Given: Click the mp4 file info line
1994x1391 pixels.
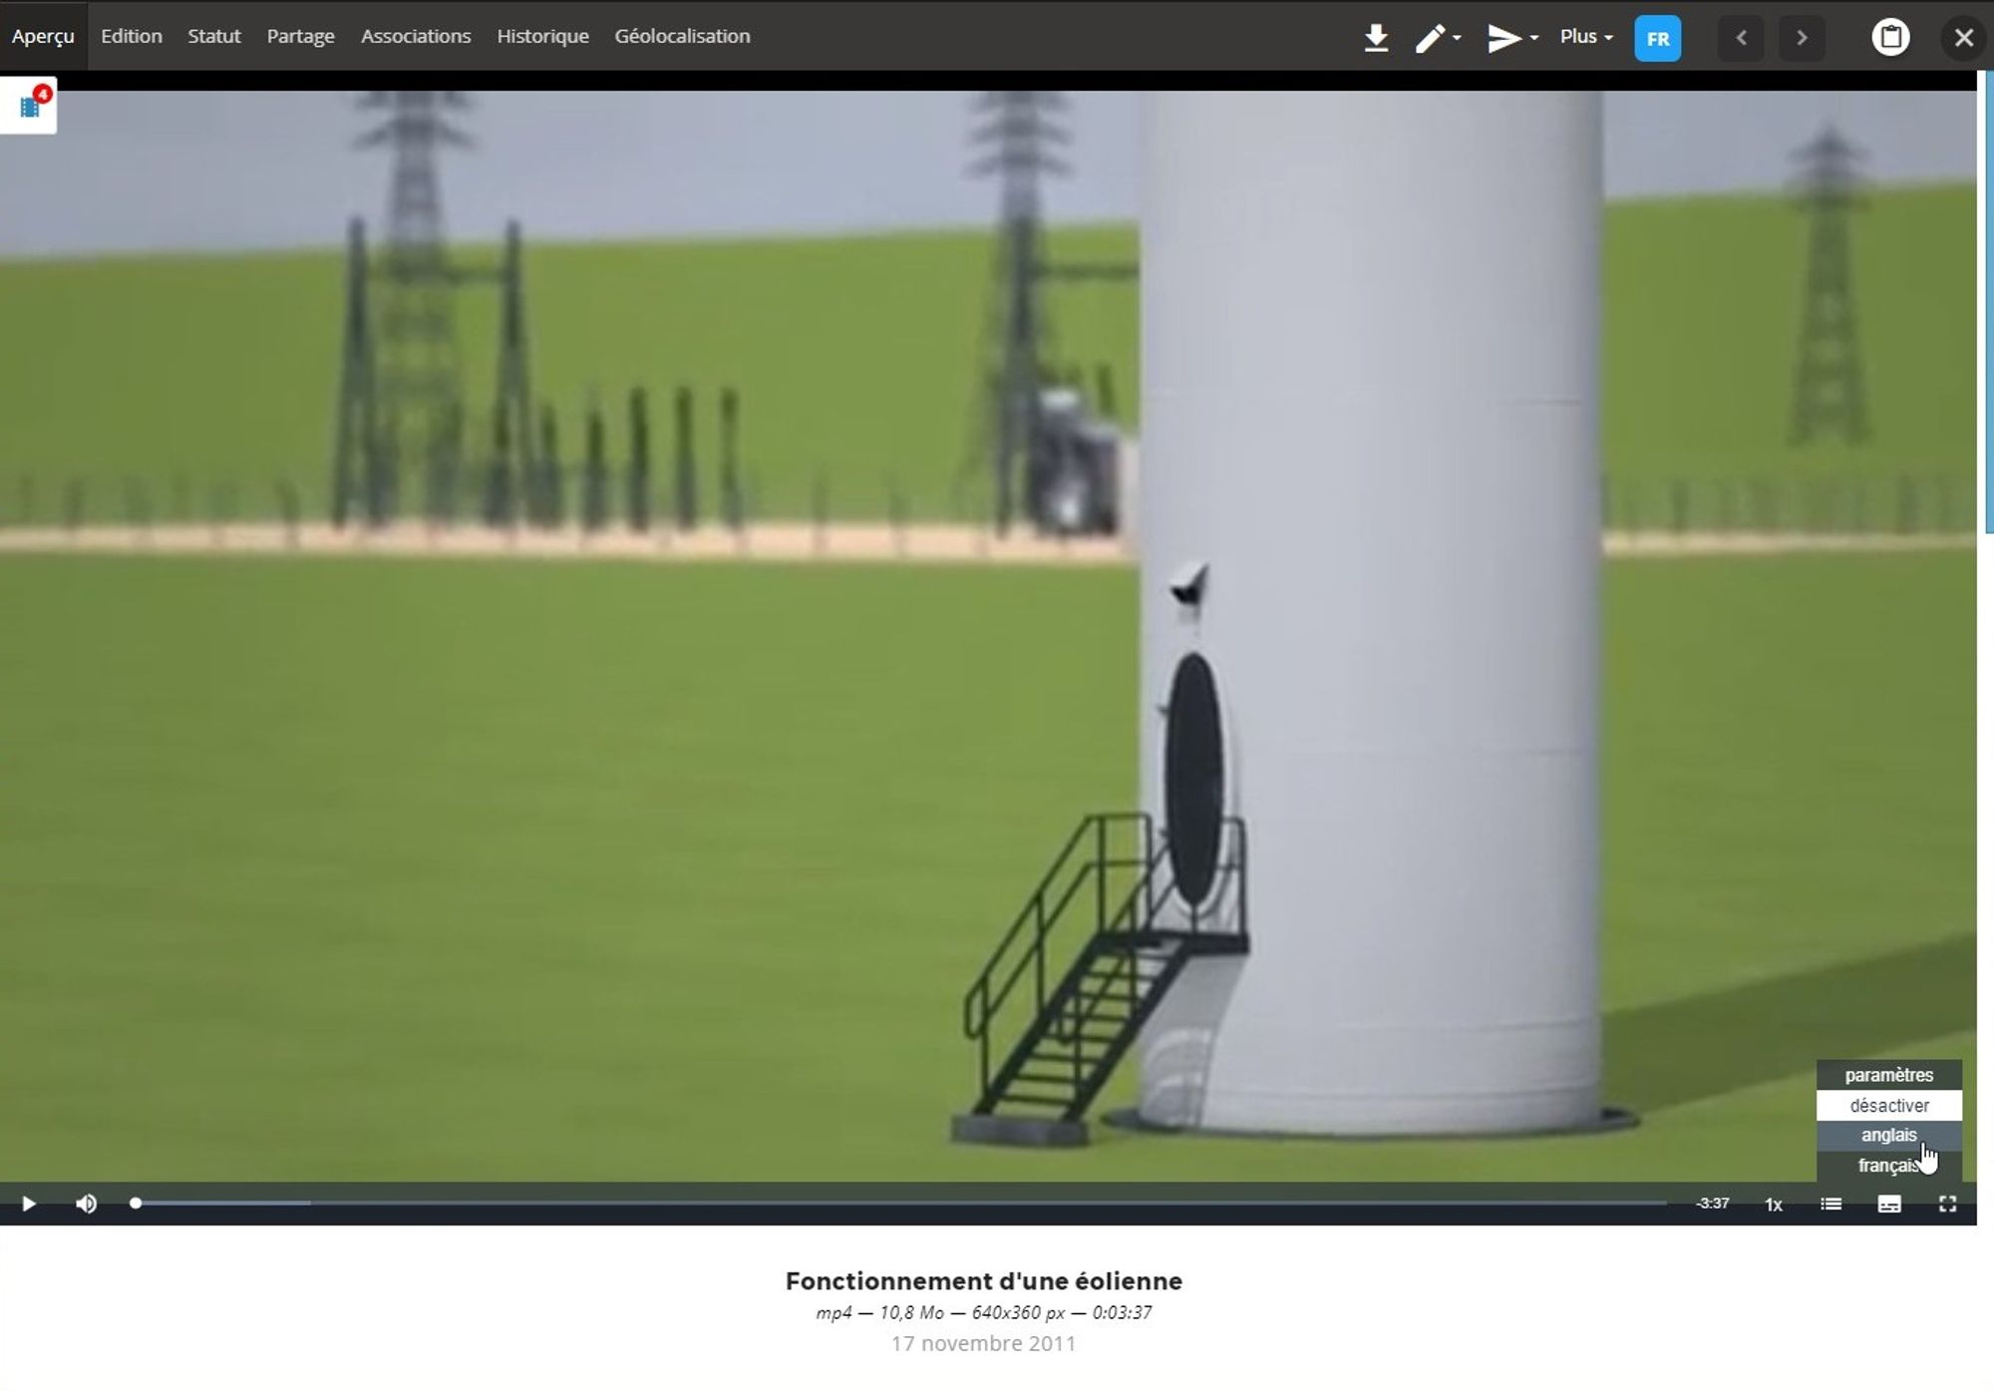Looking at the screenshot, I should (x=983, y=1312).
